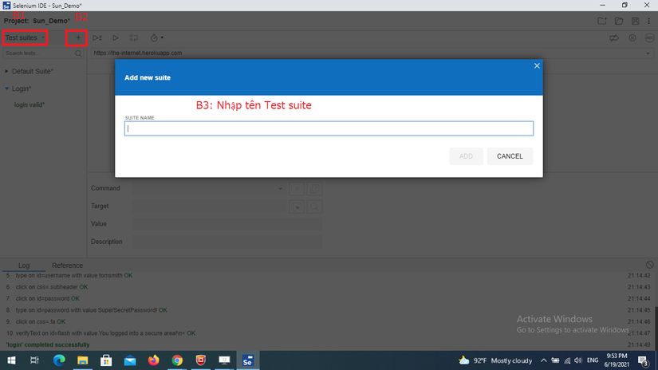Create a new project icon
The image size is (658, 370).
[x=601, y=21]
